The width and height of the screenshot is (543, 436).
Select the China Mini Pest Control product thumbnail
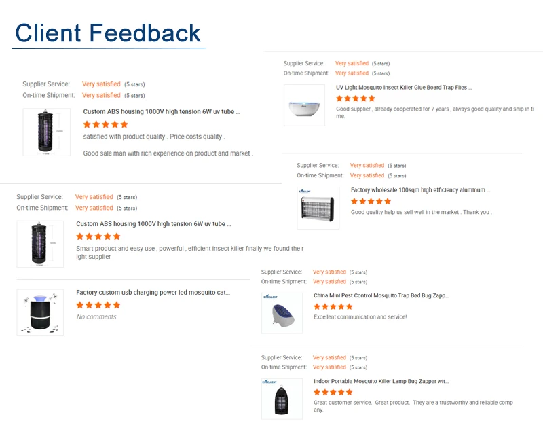pos(282,313)
